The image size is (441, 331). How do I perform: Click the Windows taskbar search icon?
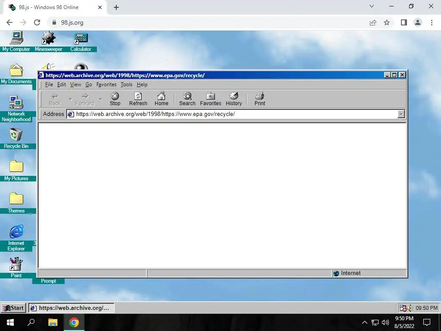click(31, 322)
